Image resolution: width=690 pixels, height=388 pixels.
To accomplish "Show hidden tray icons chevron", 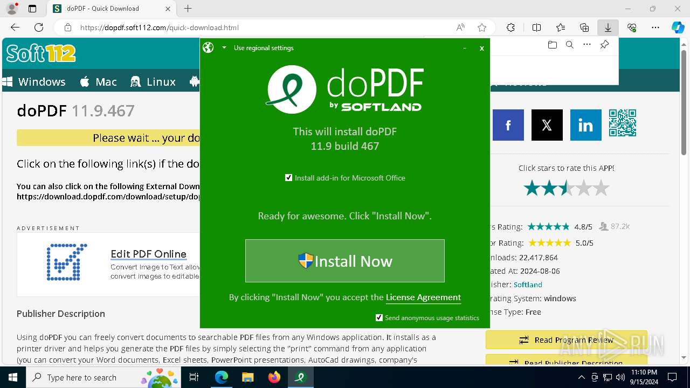I will tap(581, 377).
